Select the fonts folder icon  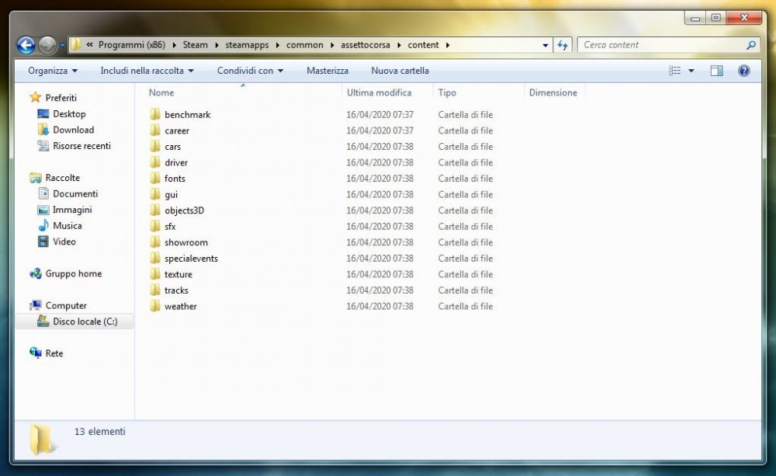click(x=155, y=179)
